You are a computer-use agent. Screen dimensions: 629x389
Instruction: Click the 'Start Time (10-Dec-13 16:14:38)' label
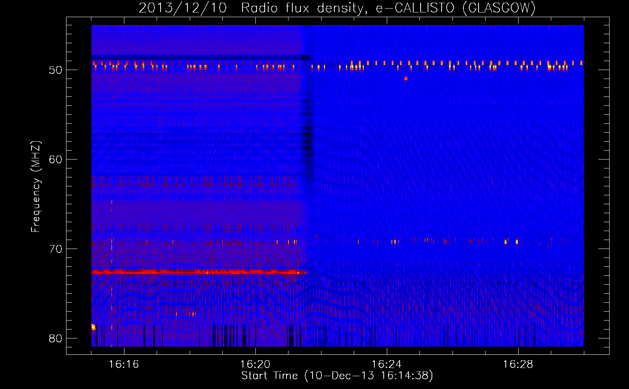(337, 376)
